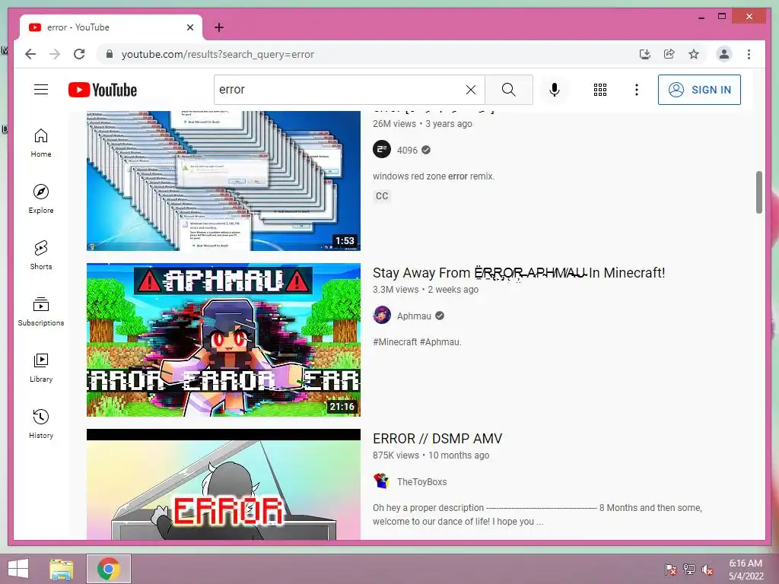Viewport: 779px width, 584px height.
Task: Click the #Minecraft #Aphmau description text
Action: [x=418, y=342]
